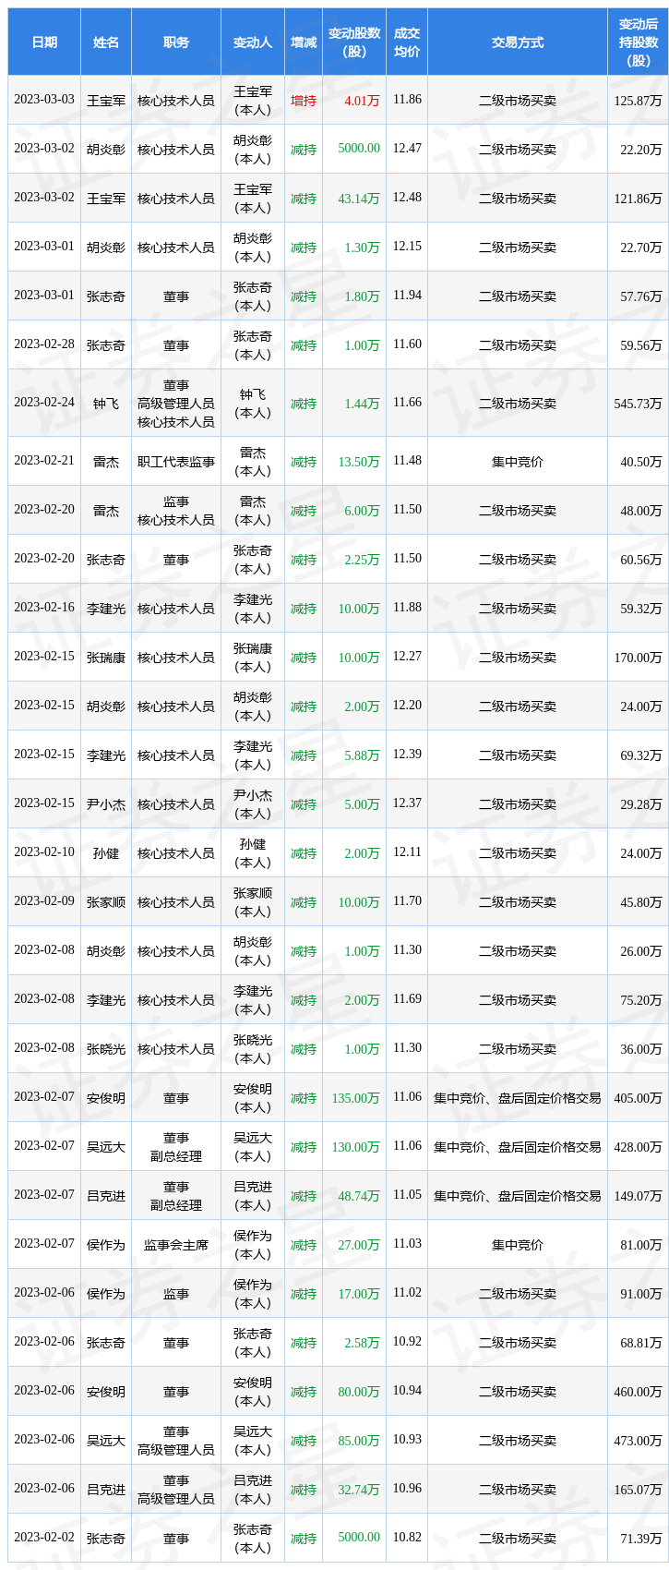
Task: Select the red 增持 cell
Action: tap(304, 100)
